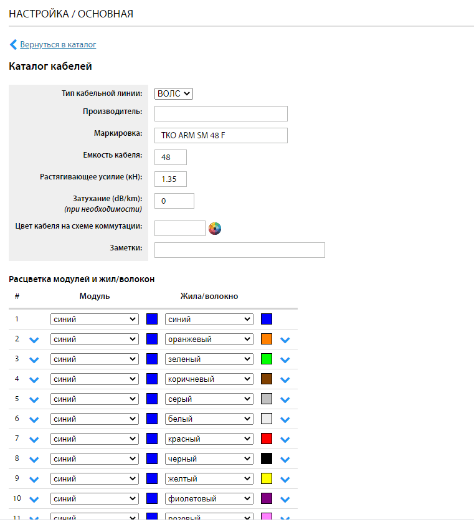Click back chevron beside 'Вернуться в каталог'
This screenshot has height=522, width=474.
click(13, 44)
